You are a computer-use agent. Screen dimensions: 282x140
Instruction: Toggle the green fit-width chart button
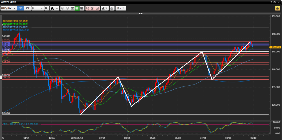point(77,8)
